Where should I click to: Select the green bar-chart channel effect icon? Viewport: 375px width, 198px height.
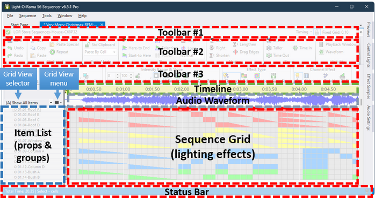(x=343, y=76)
